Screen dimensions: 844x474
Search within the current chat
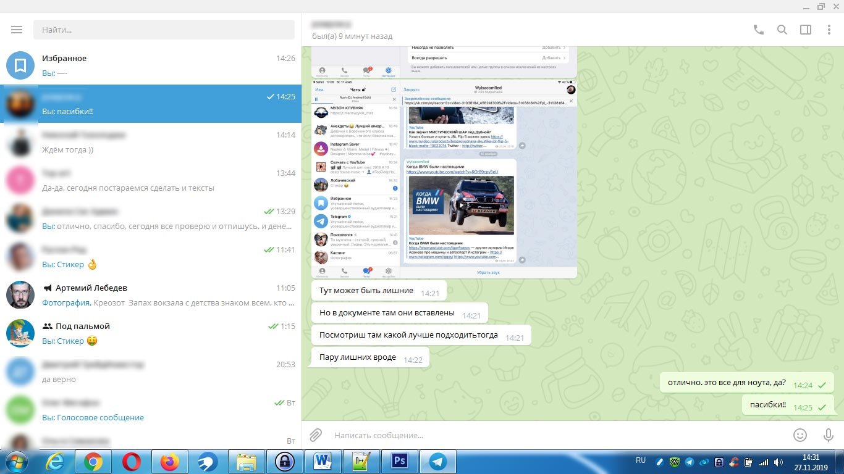pos(782,30)
